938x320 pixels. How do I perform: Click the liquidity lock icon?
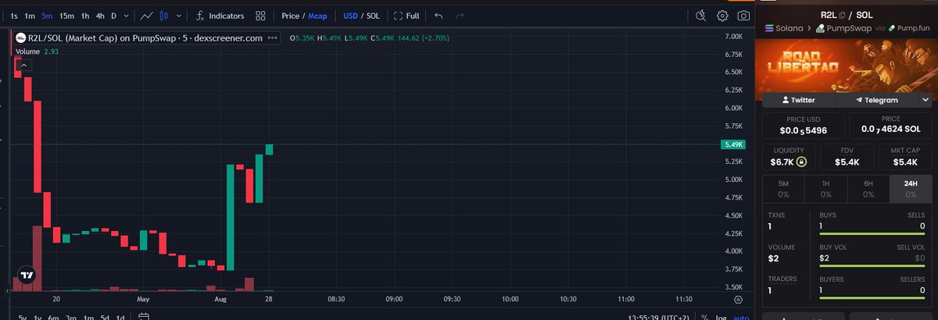tap(801, 162)
